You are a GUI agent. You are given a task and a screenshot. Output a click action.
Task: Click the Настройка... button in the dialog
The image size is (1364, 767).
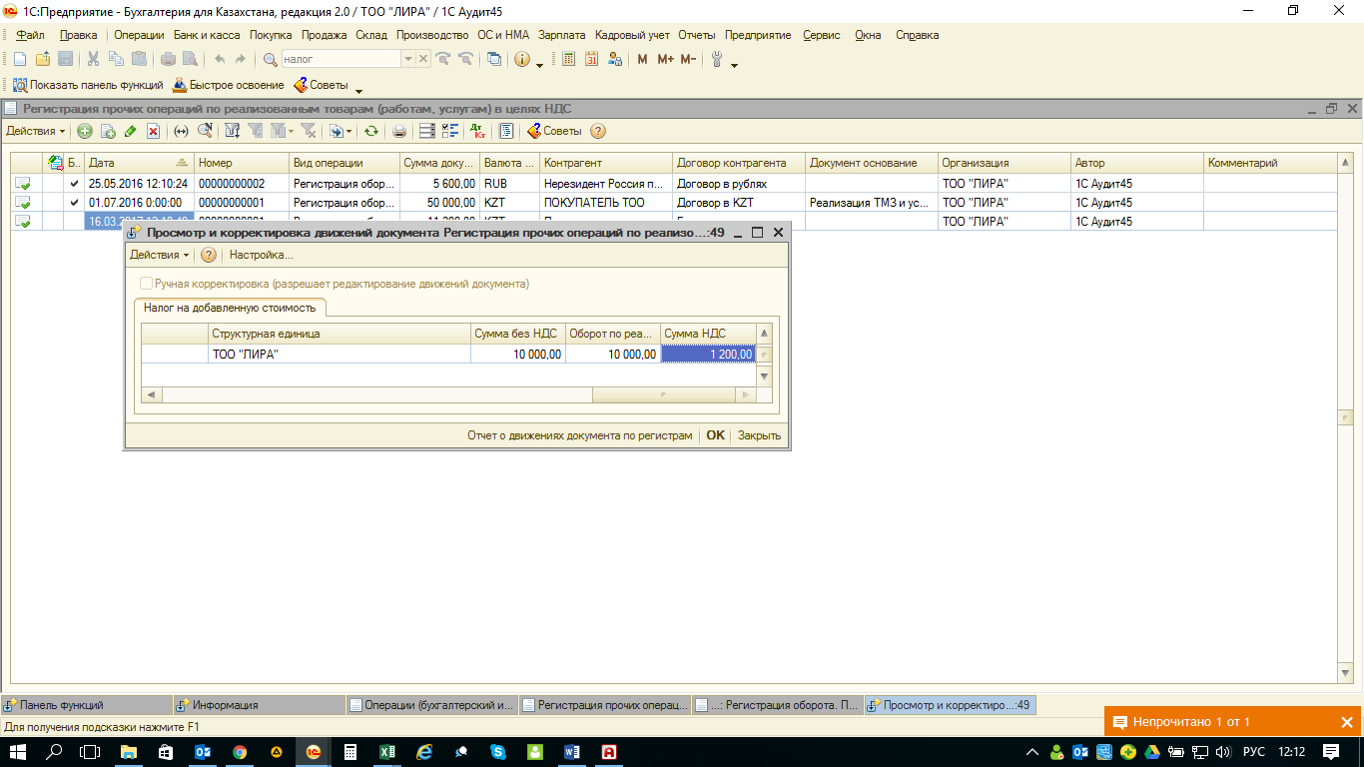(261, 255)
